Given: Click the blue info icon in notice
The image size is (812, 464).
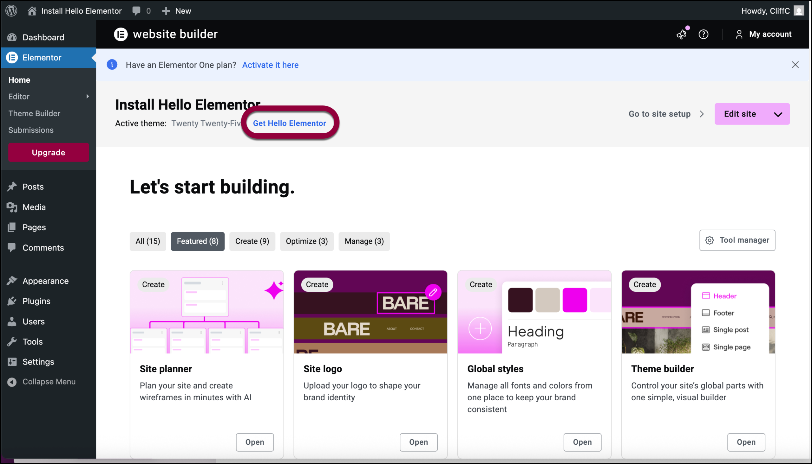Looking at the screenshot, I should (x=112, y=65).
